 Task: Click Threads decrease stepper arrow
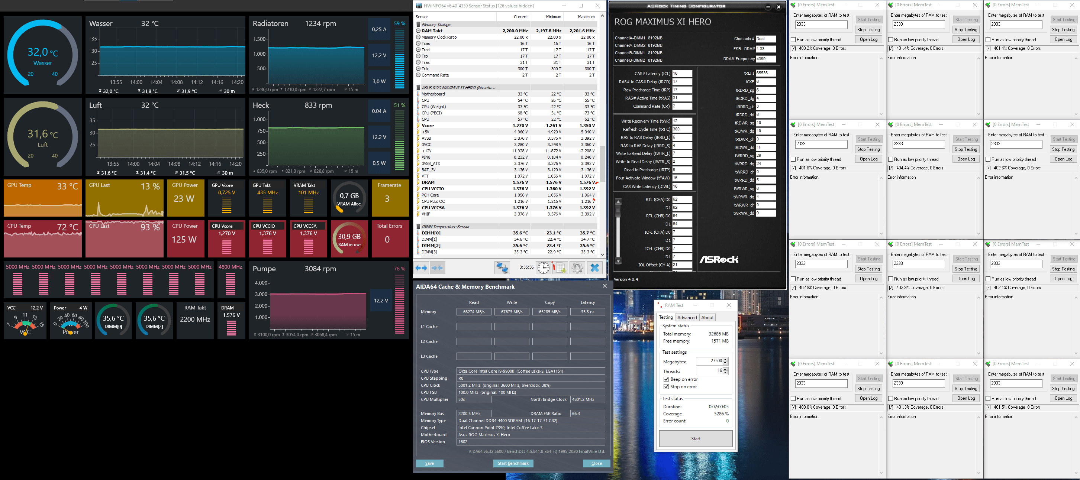click(725, 372)
